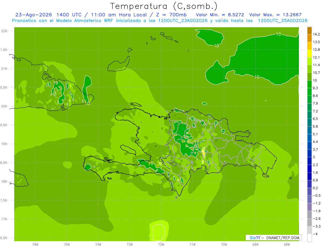Click the title "Temperatura (C,somb.)"

pyautogui.click(x=164, y=6)
